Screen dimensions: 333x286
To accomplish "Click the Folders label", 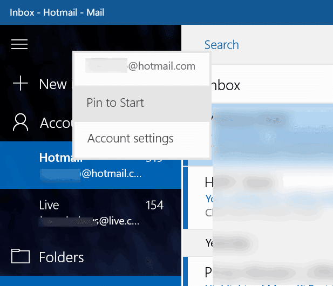I will click(62, 257).
